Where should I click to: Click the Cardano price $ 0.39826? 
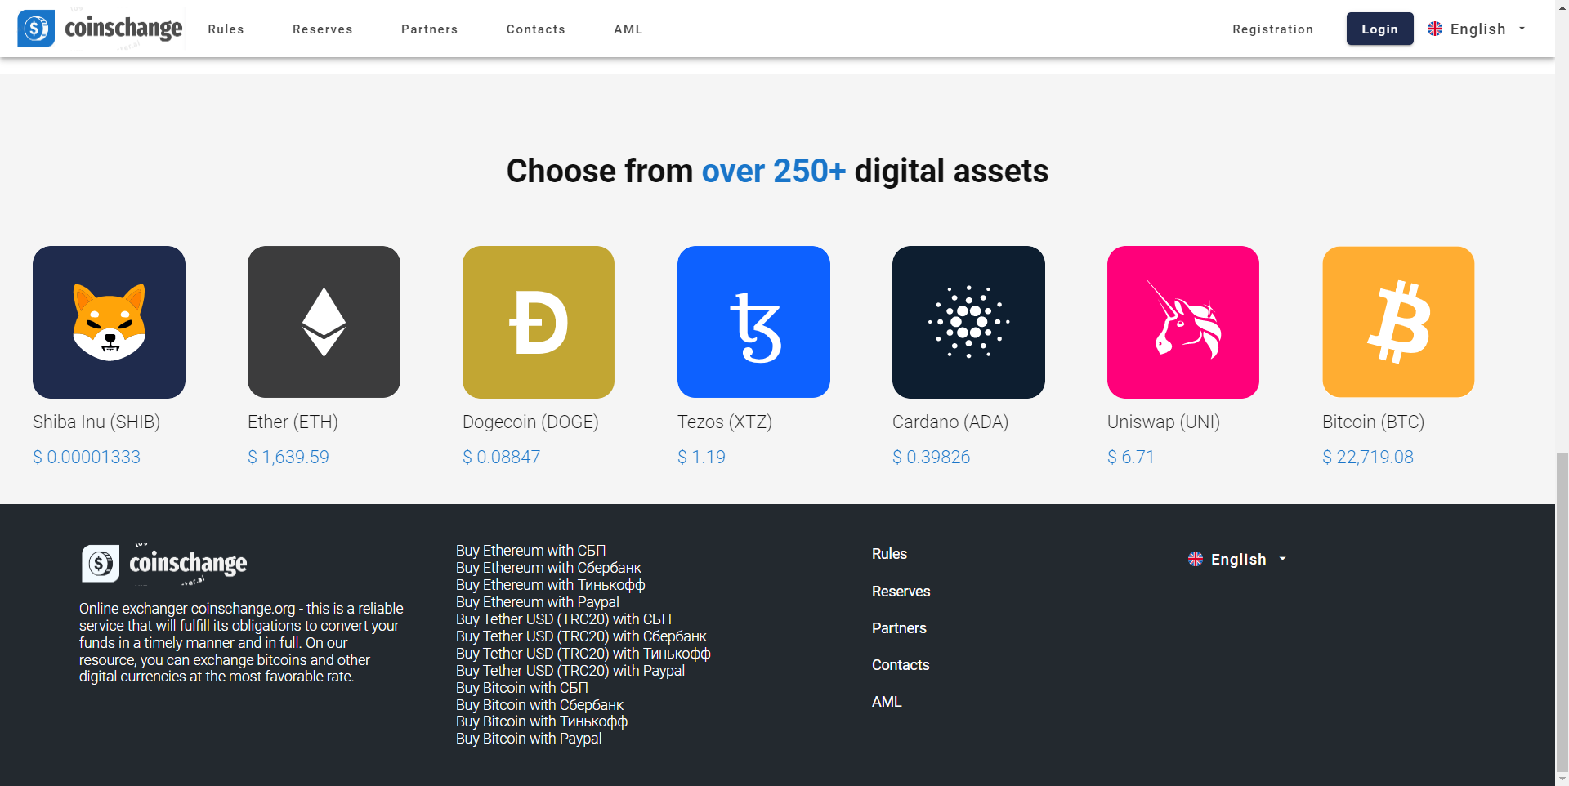coord(932,458)
